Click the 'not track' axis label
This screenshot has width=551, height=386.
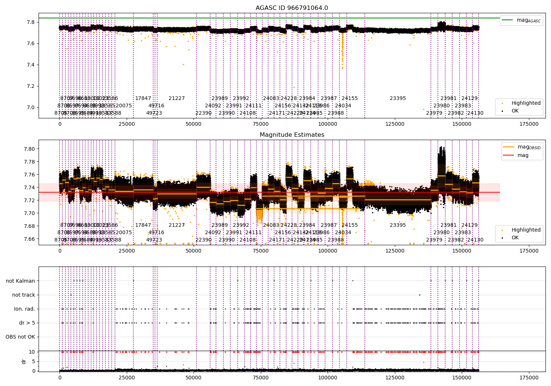(24, 295)
